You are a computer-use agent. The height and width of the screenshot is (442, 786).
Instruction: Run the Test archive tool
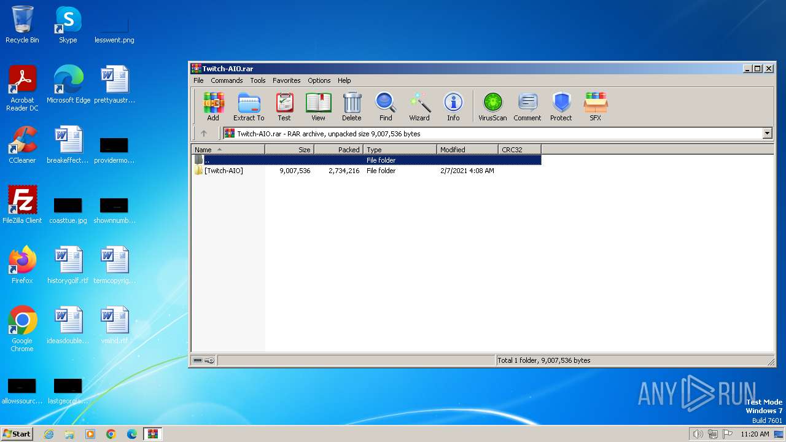[x=284, y=107]
